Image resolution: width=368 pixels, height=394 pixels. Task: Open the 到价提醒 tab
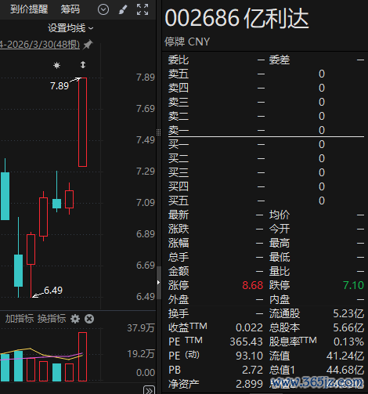(29, 9)
